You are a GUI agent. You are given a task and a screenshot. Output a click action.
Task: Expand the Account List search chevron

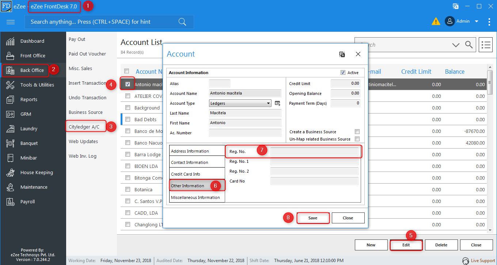[x=456, y=45]
